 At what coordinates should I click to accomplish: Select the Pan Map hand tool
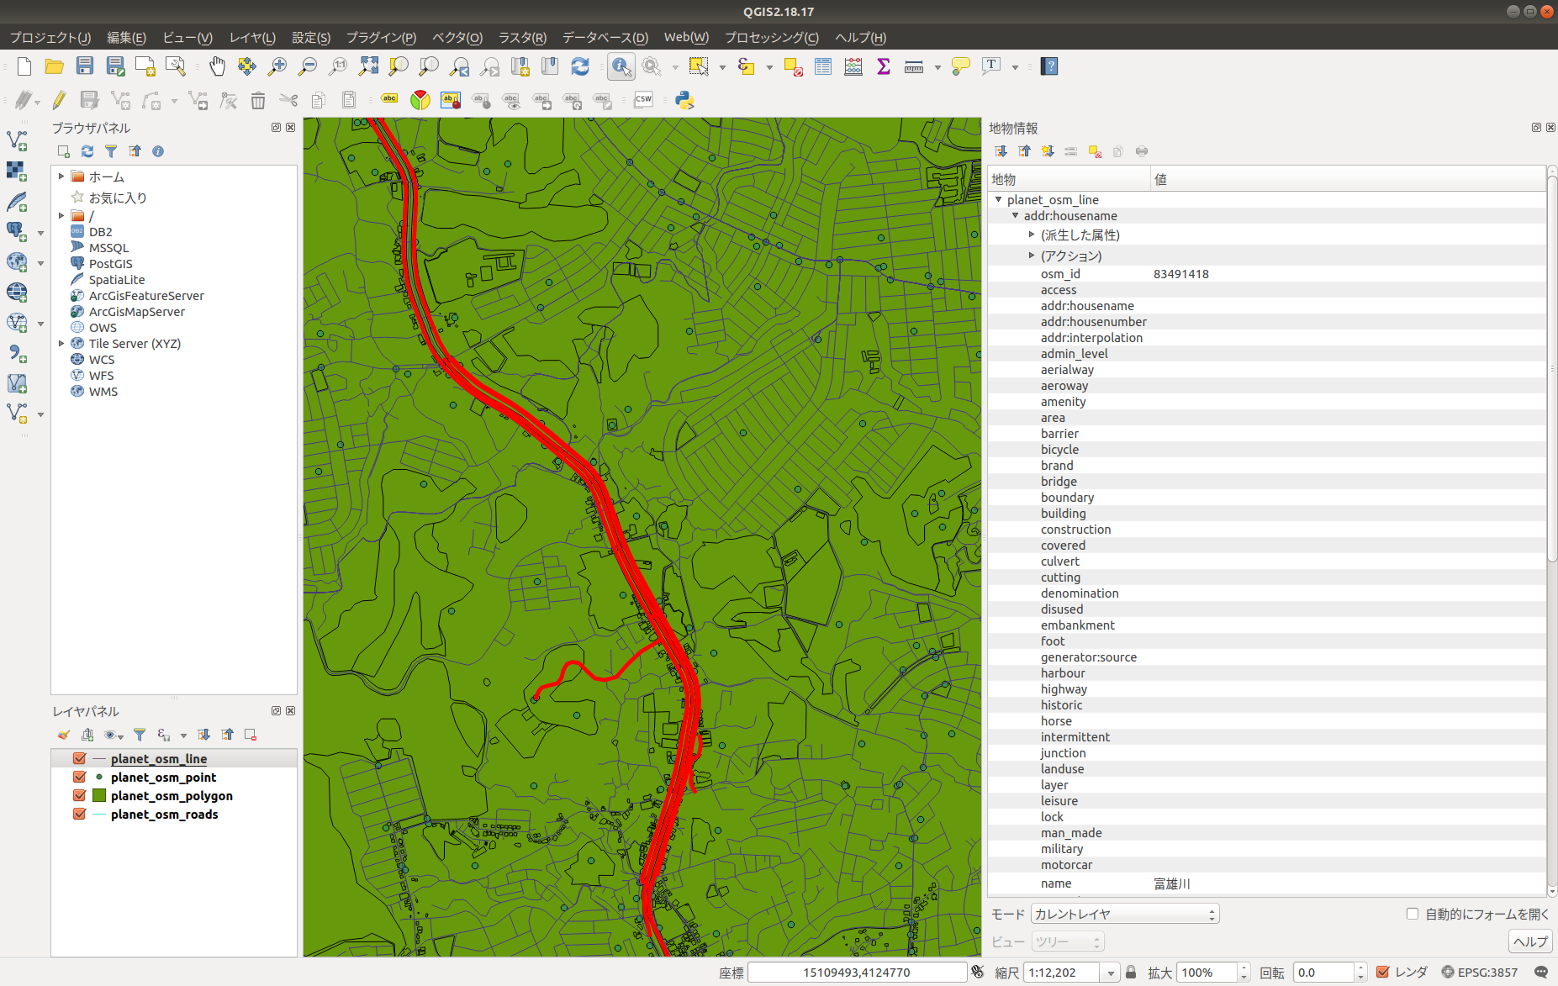[x=217, y=66]
